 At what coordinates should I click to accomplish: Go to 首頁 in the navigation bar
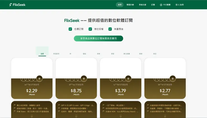coord(120,5)
